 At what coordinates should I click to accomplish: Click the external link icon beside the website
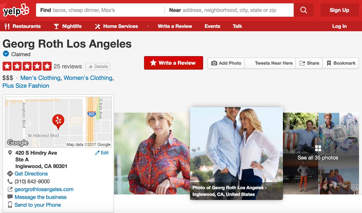pyautogui.click(x=10, y=189)
